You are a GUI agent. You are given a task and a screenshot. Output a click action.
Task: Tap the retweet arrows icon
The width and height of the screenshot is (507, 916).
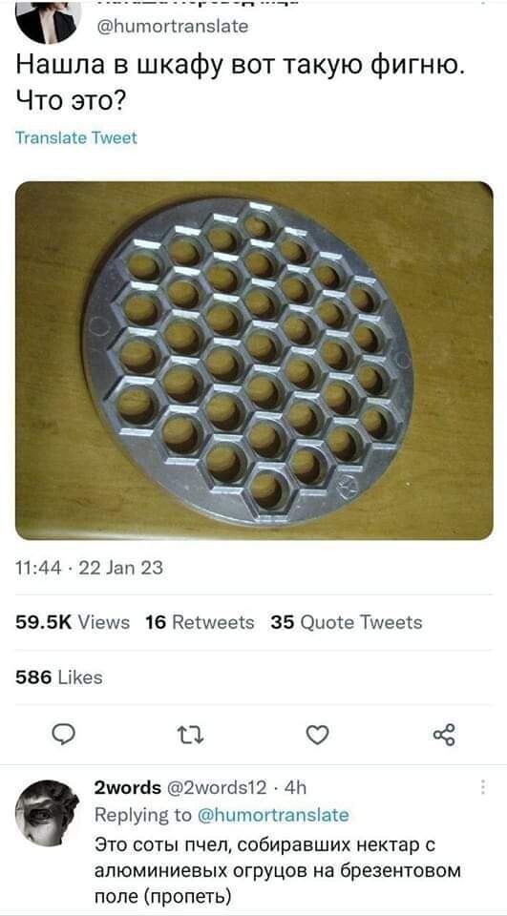click(190, 736)
